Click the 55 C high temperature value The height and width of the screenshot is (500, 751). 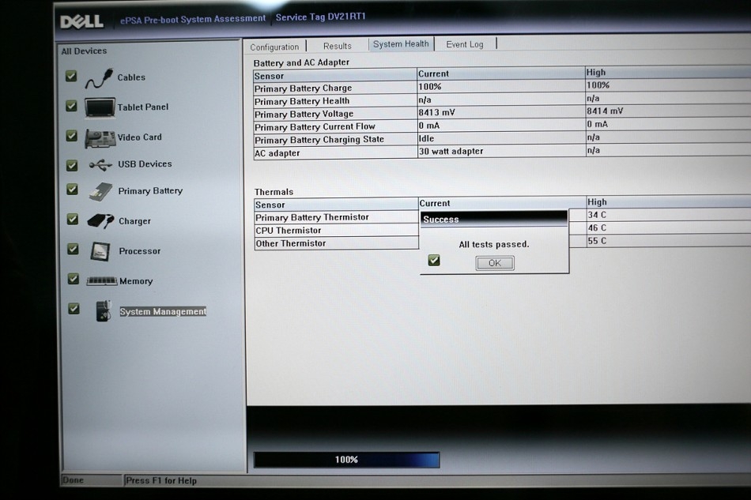[x=597, y=241]
